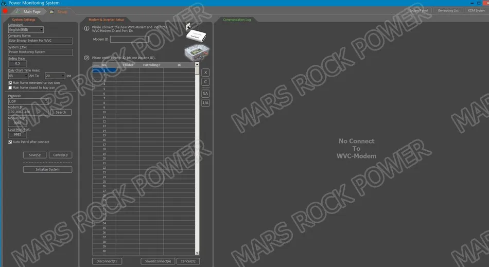Screen dimensions: 489x267
Task: Click Cancel(C) in System Settings
Action: click(x=61, y=155)
